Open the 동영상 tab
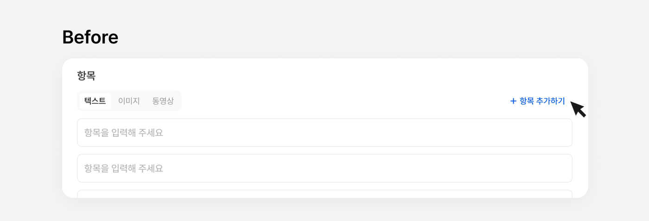 (163, 101)
